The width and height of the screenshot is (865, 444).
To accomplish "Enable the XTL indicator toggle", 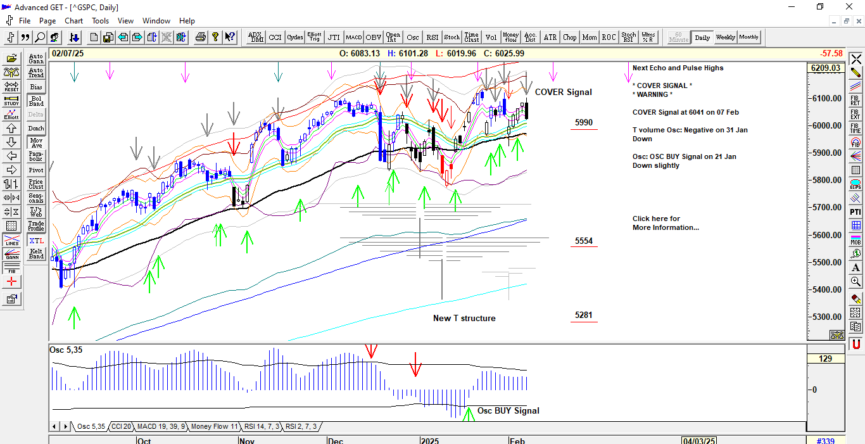I will click(36, 241).
